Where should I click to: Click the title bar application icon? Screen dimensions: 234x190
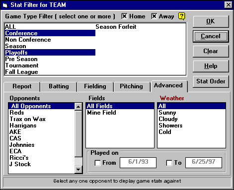(x=5, y=5)
